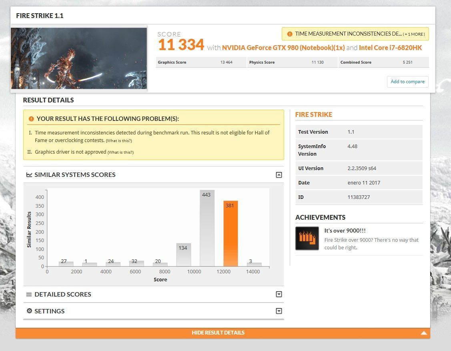Image resolution: width=451 pixels, height=351 pixels.
Task: Click the list icon beside Detailed Scores
Action: tap(29, 295)
